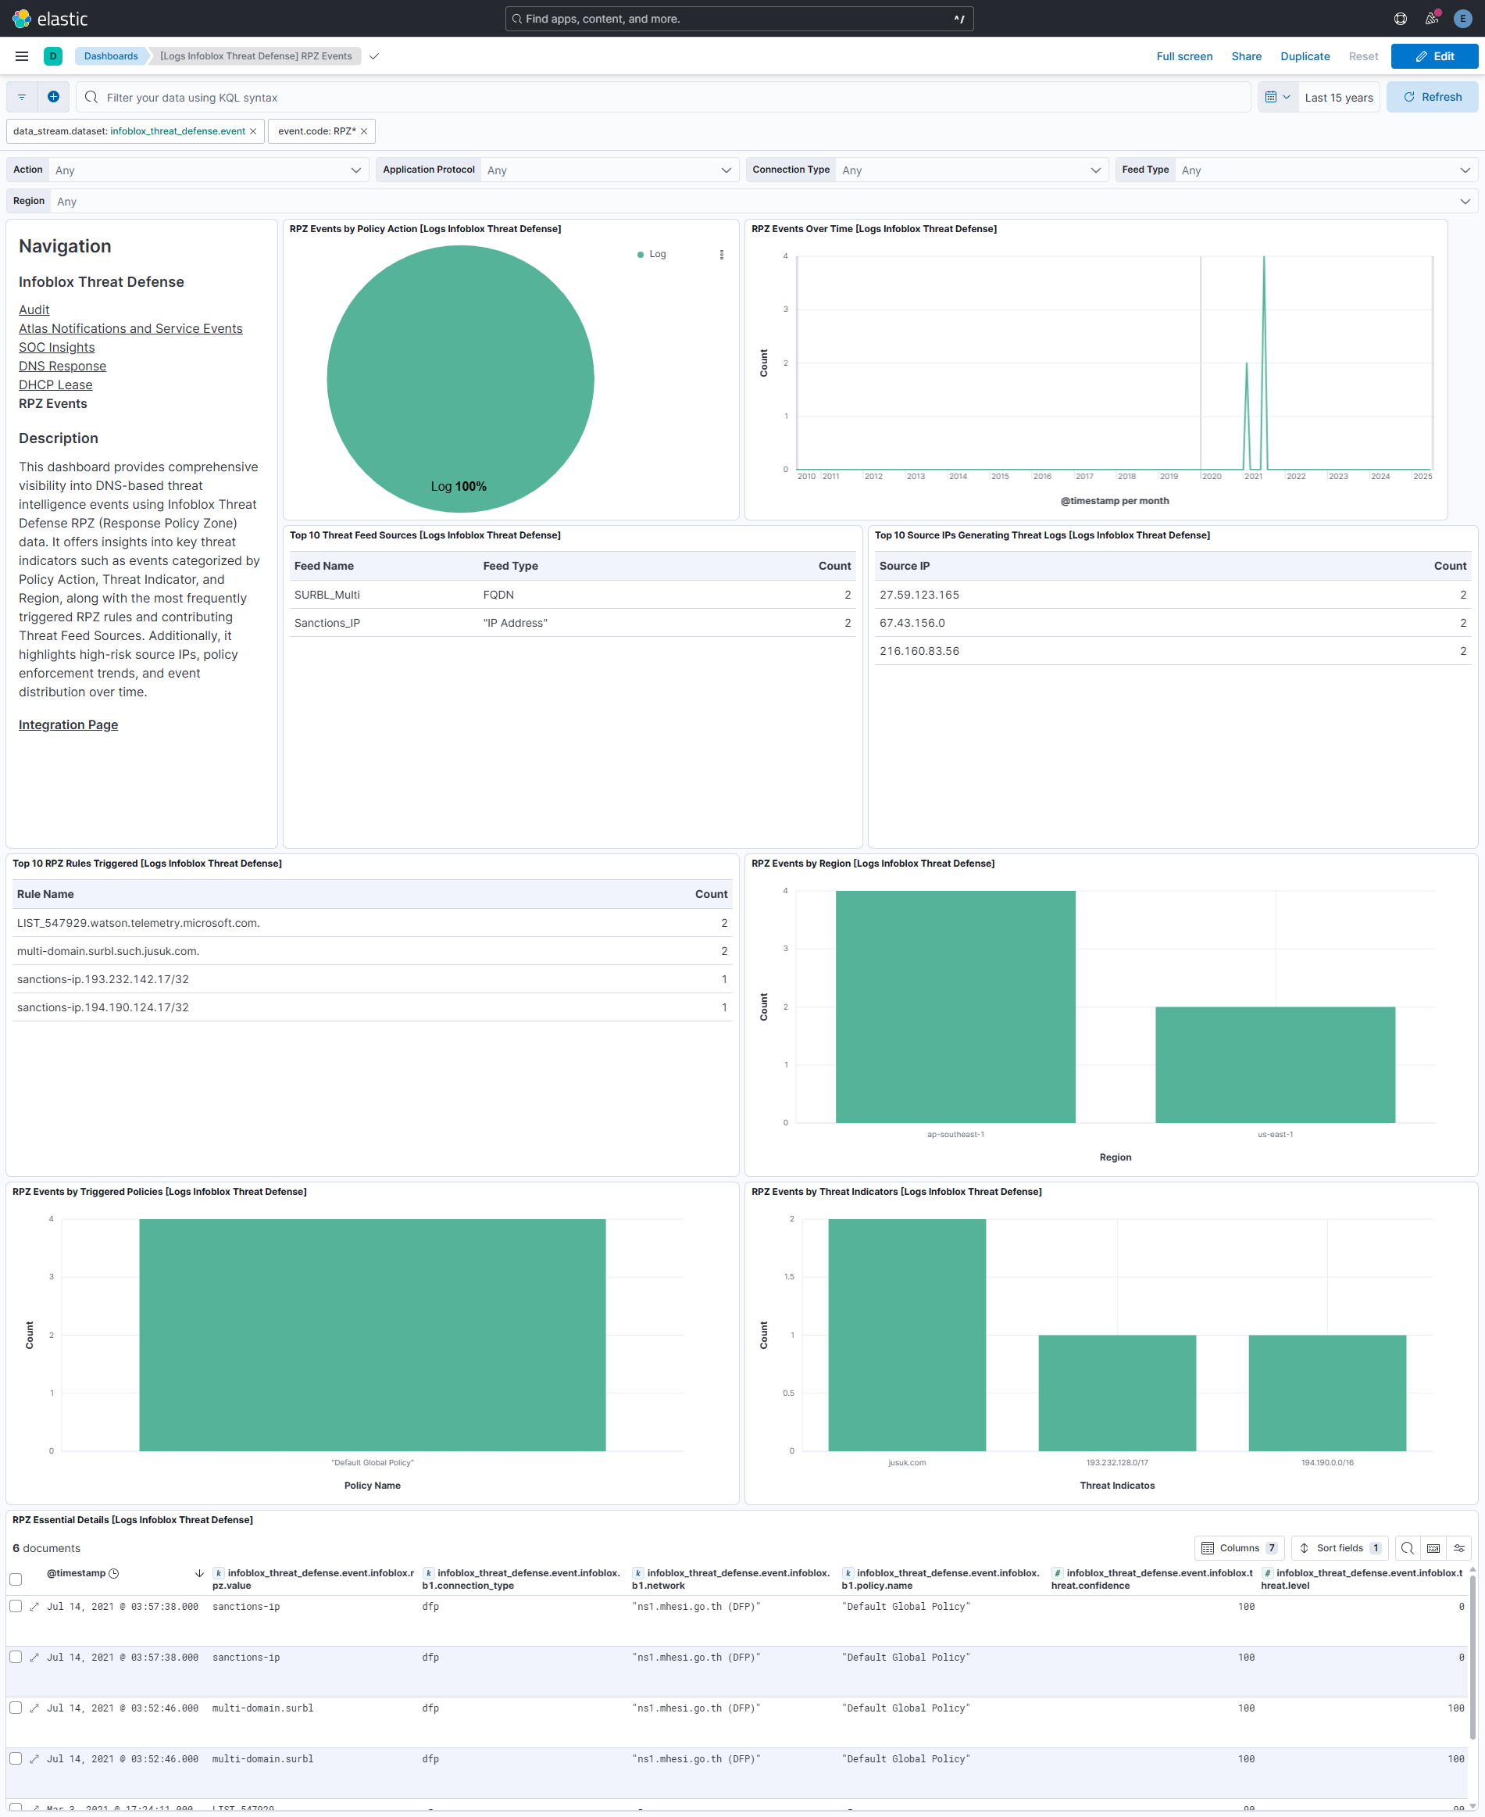Open Atlas Notifications and Service Events link
1485x1817 pixels.
coord(131,329)
